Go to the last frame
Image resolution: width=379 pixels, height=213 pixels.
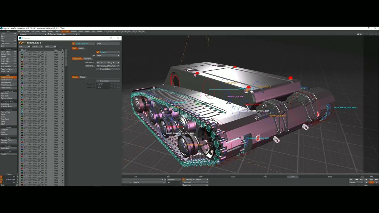pyautogui.click(x=376, y=180)
